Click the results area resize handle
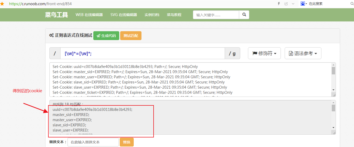Screen dimensions: 354x147 pyautogui.click(x=334, y=133)
